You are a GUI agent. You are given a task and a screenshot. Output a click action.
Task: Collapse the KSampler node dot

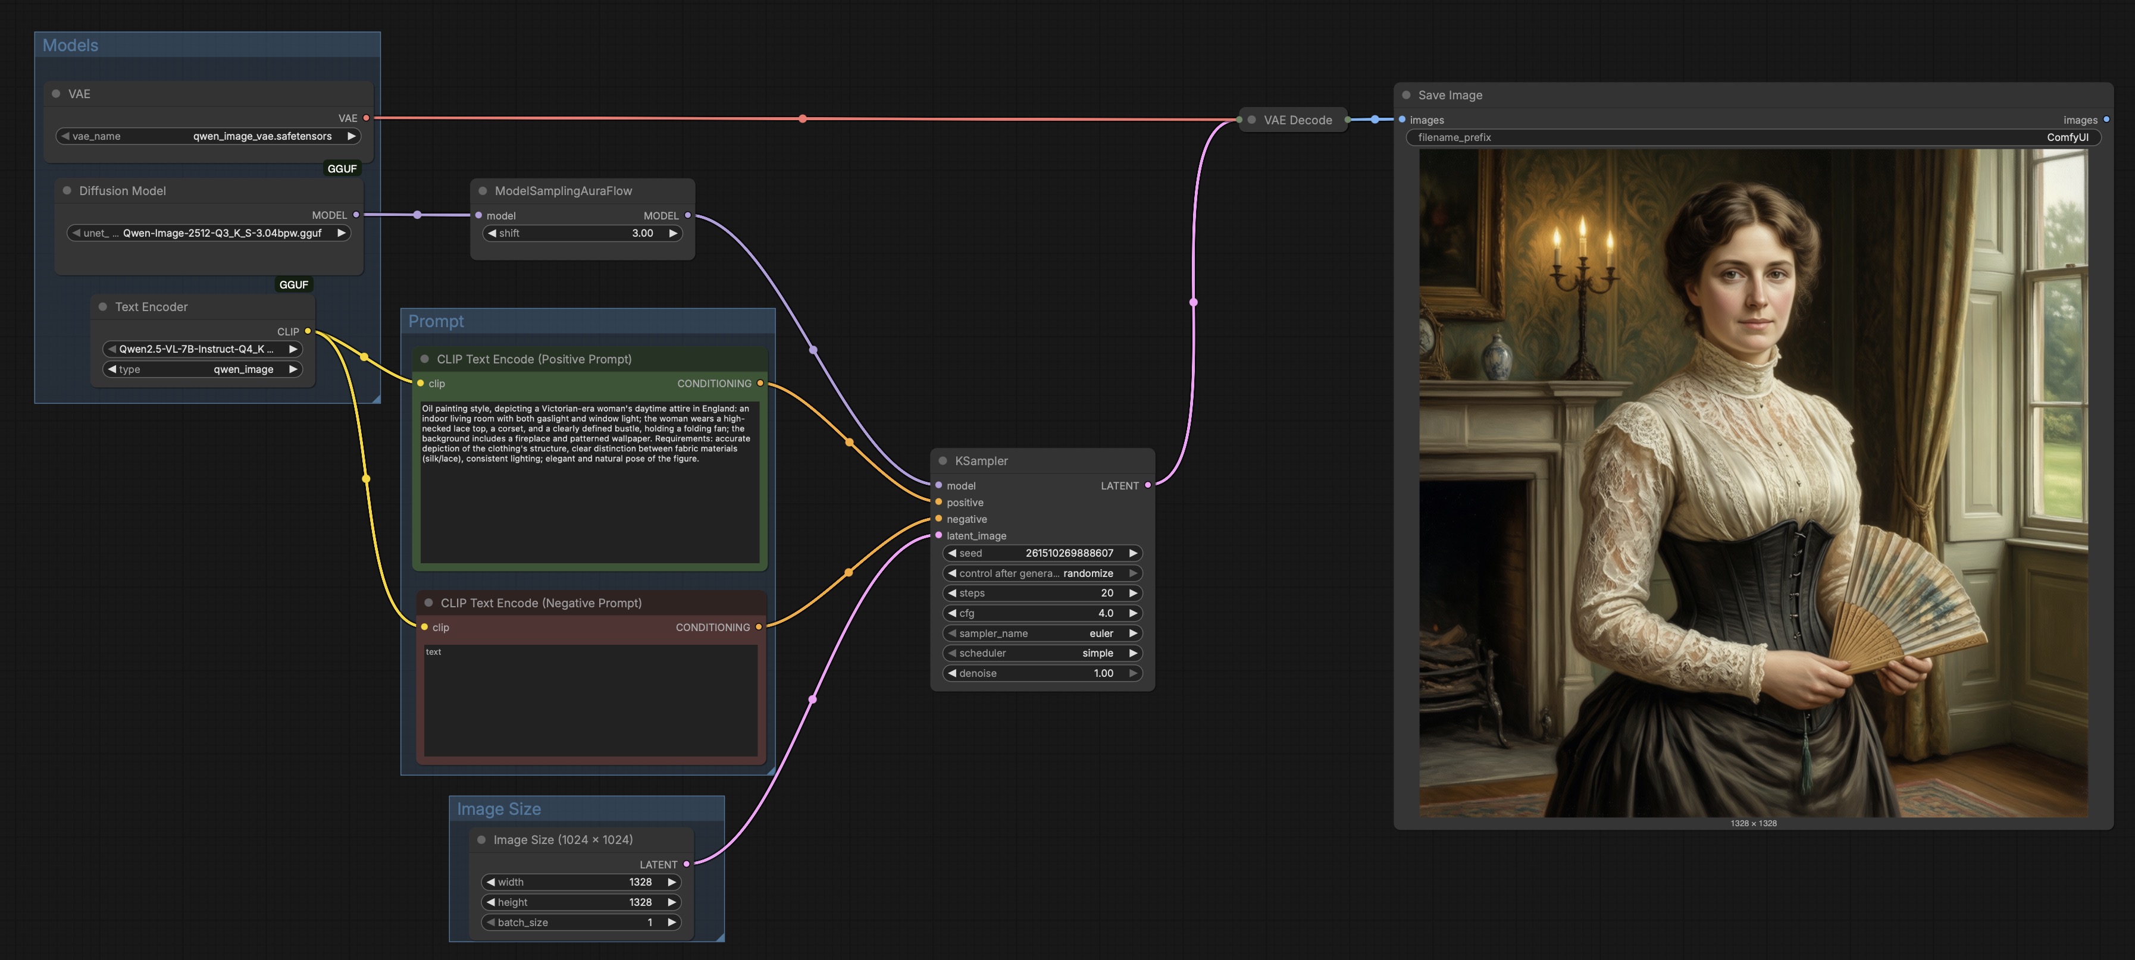tap(943, 460)
